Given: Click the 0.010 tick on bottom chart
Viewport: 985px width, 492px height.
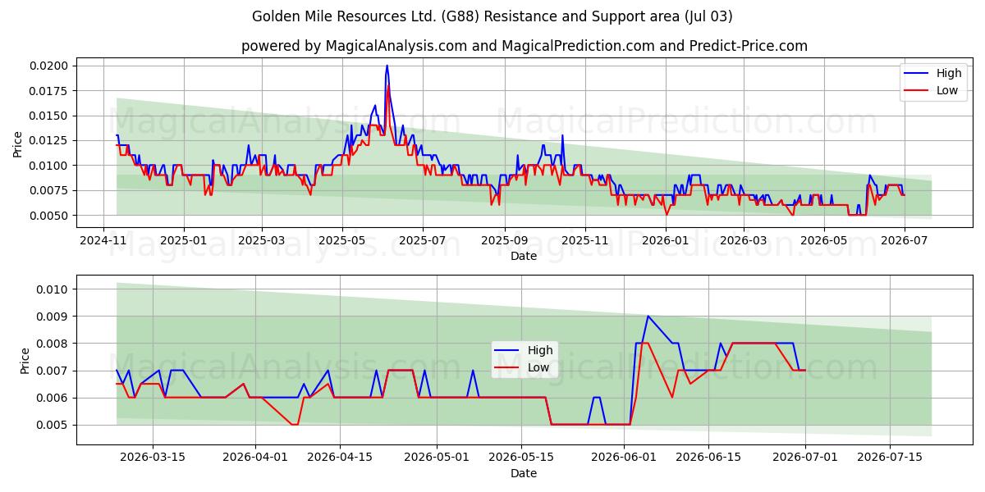Looking at the screenshot, I should [53, 289].
